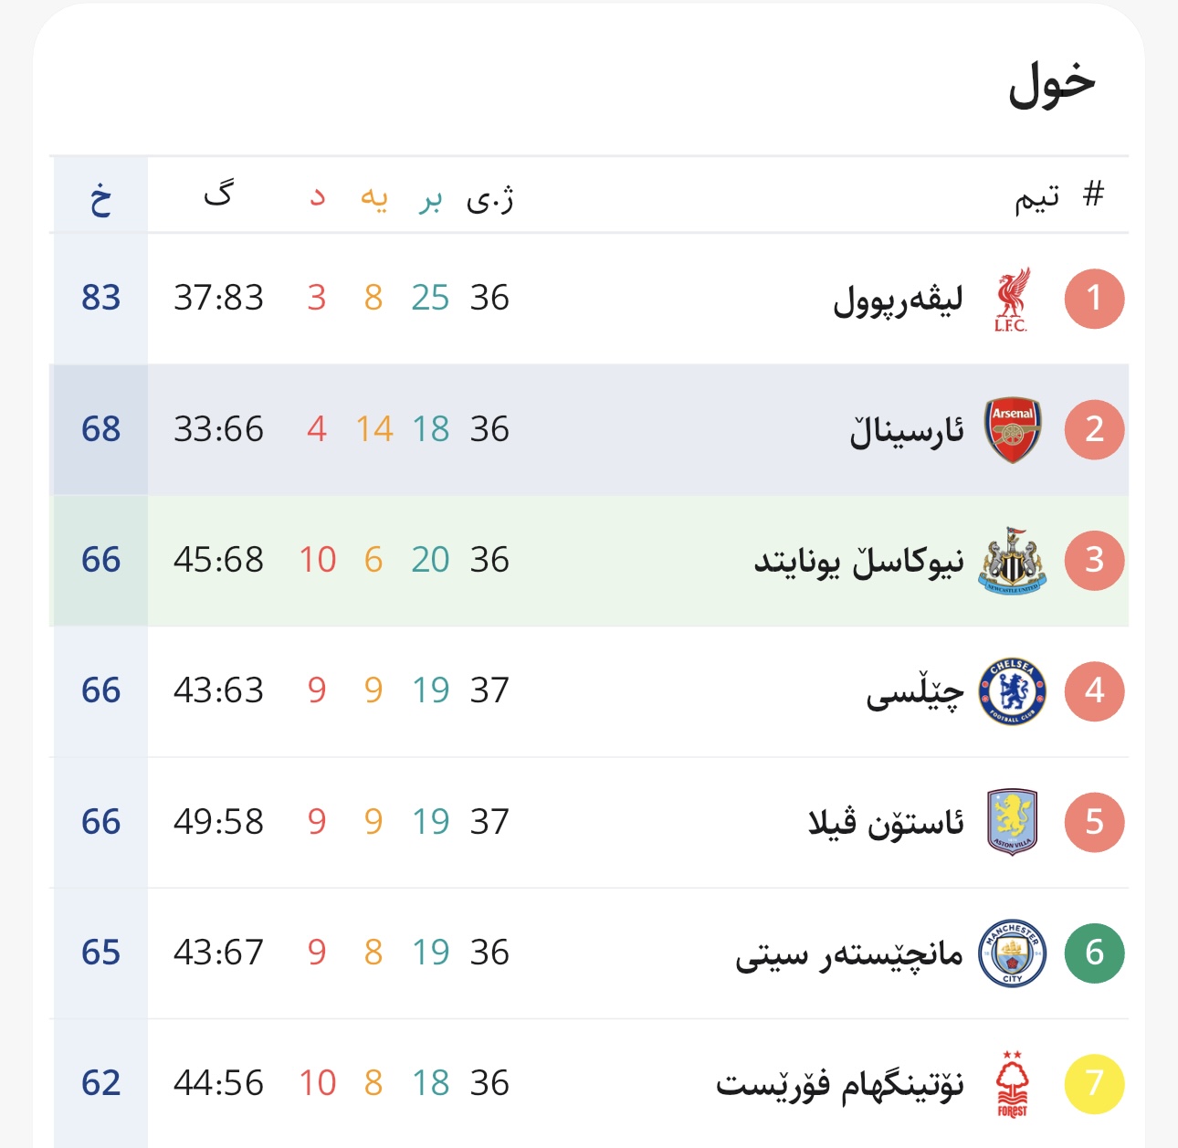Select the rank 1 position badge
This screenshot has width=1178, height=1148.
coord(1094,299)
